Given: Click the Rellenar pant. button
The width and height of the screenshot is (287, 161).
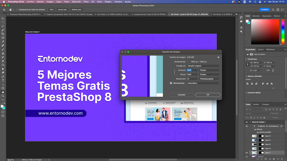Looking at the screenshot, I should 77,10.
